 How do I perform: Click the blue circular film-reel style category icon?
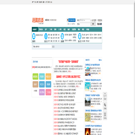[x=46, y=36]
